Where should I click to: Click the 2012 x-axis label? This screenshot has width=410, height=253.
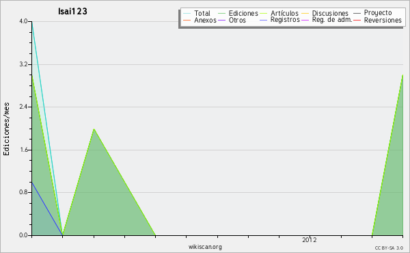tap(310, 240)
